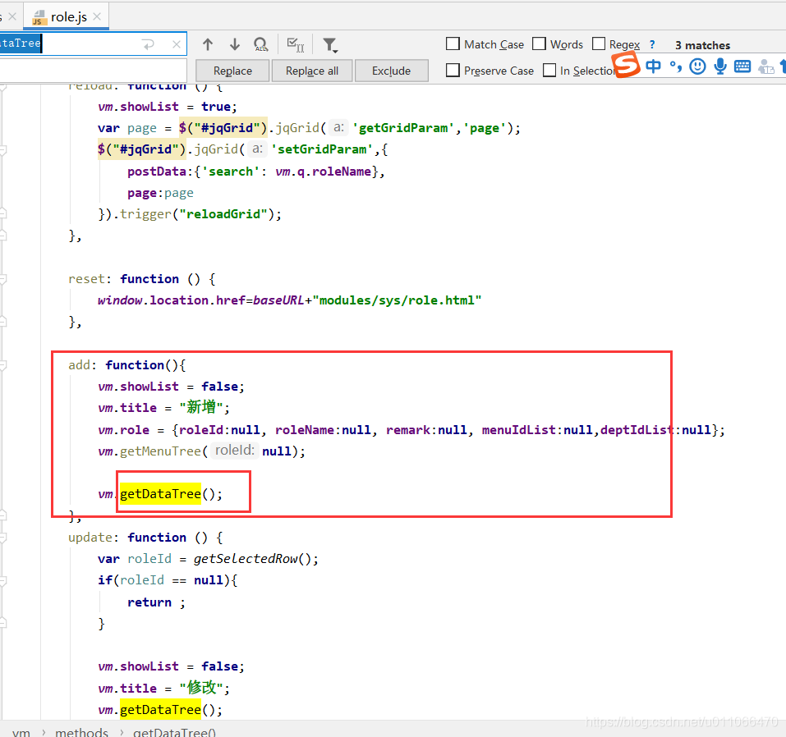The width and height of the screenshot is (786, 737).
Task: Toggle Sogou punctuation mode icon
Action: [676, 66]
